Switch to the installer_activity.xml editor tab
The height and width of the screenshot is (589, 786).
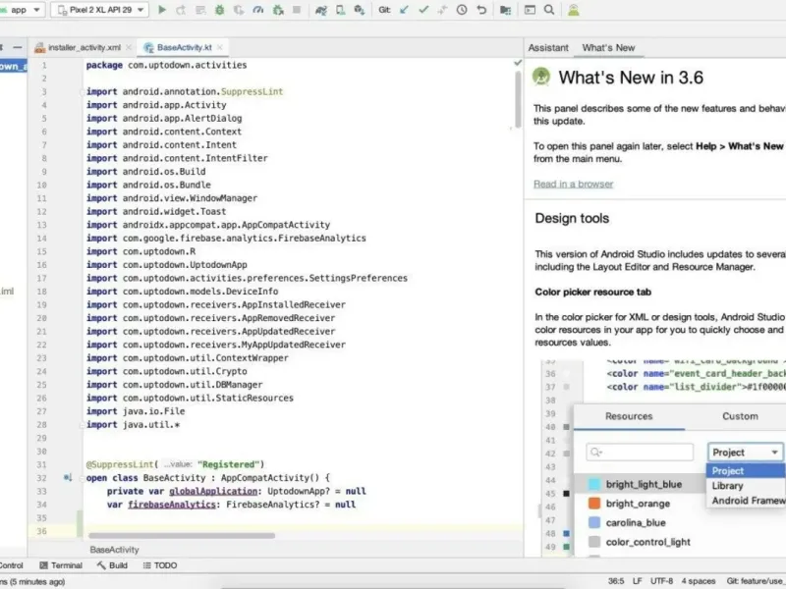(83, 47)
